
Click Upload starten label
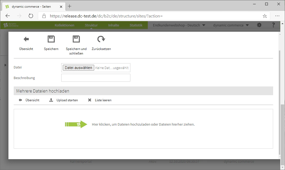tap(67, 100)
